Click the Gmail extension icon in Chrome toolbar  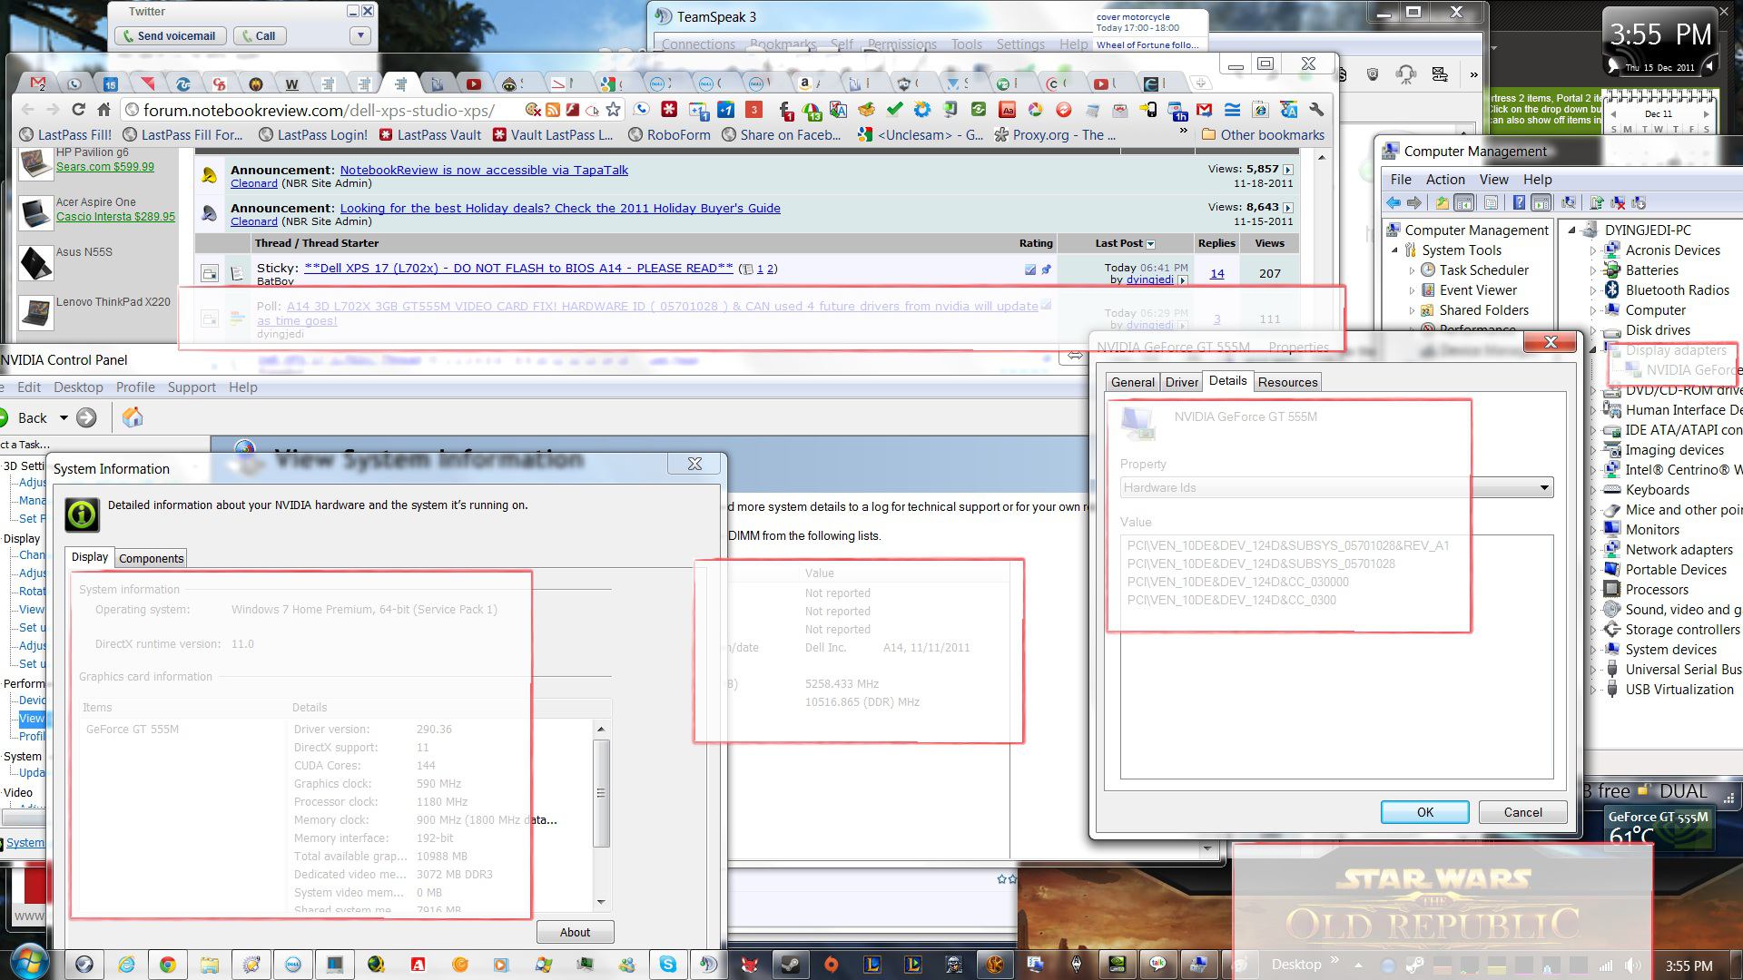click(1205, 110)
